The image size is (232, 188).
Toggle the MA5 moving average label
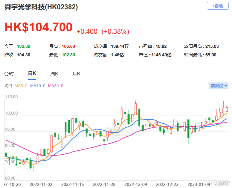point(21,86)
